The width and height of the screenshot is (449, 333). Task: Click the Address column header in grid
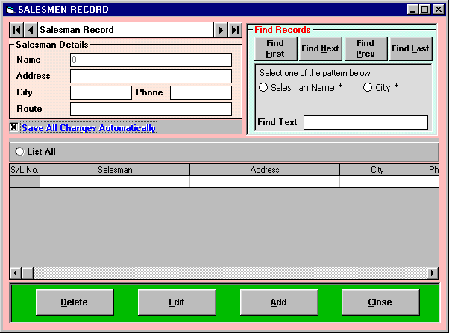pos(265,170)
